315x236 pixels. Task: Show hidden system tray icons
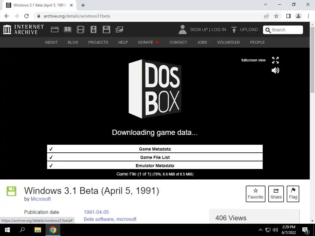[260, 230]
